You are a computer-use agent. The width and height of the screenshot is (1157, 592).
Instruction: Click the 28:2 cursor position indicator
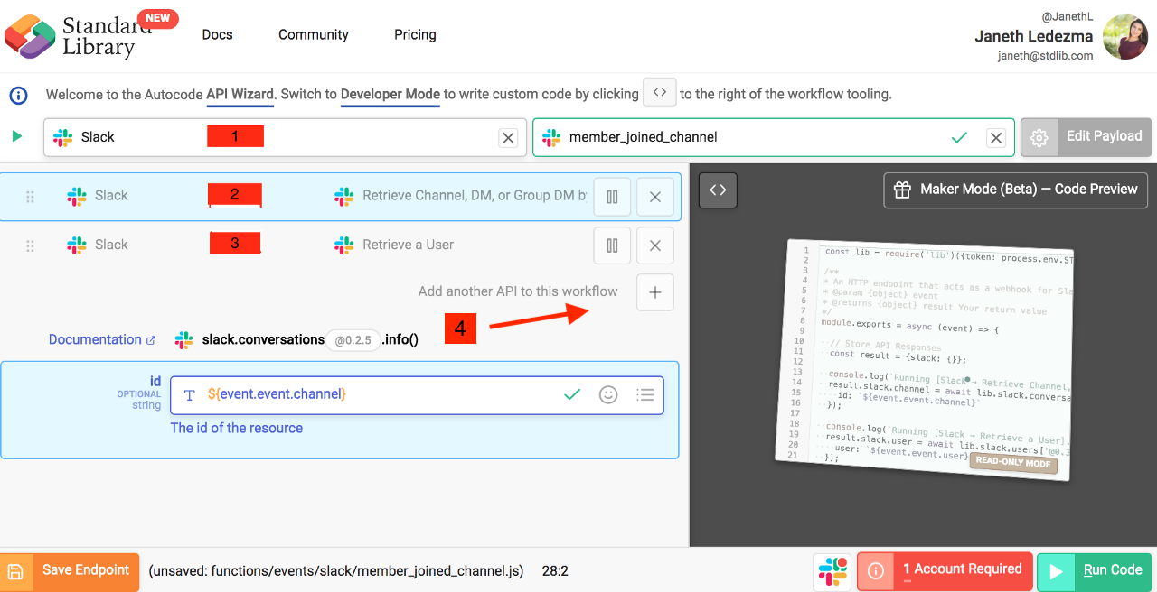555,570
